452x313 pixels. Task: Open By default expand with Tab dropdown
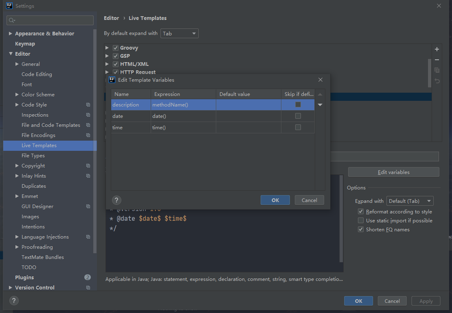(x=180, y=34)
